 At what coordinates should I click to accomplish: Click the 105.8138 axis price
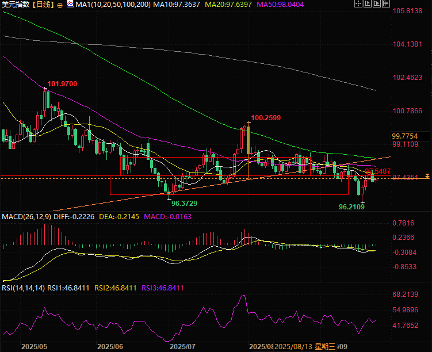point(407,11)
